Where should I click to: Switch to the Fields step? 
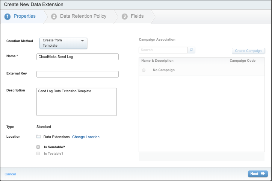137,16
